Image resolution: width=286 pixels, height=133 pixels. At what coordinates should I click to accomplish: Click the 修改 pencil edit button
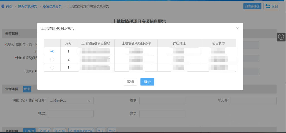[x=45, y=131]
